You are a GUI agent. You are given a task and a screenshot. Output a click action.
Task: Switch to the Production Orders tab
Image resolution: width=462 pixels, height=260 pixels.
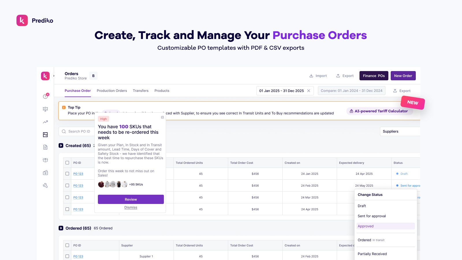coord(112,91)
